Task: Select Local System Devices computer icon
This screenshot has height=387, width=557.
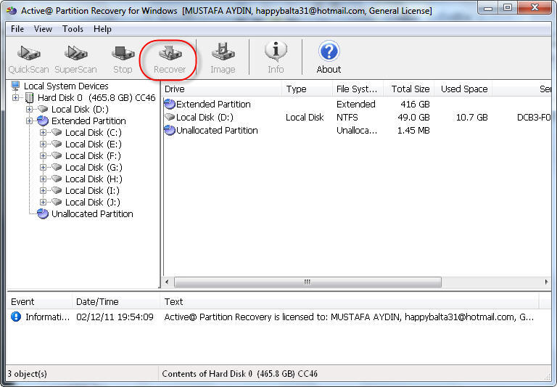Action: [x=15, y=86]
